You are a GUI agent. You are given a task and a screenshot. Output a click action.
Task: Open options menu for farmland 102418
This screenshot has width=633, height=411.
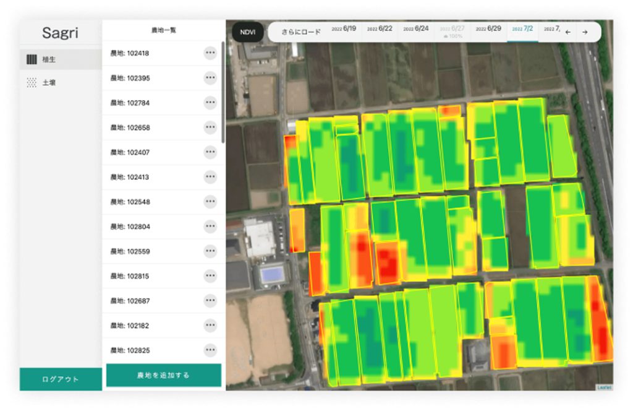(210, 53)
